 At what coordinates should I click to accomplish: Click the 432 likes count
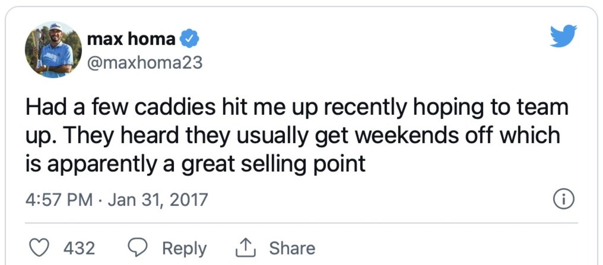(79, 248)
